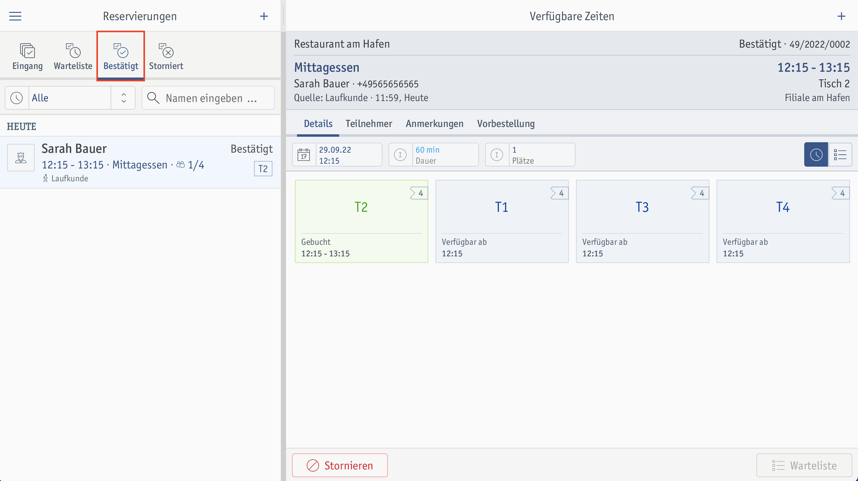Click the clock icon in time filter
858x481 pixels.
click(17, 98)
